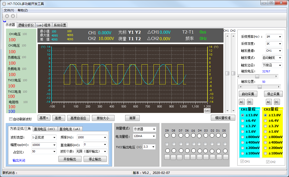Image resolution: width=289 pixels, height=177 pixels.
Task: Switch to the 逻辑分析仪 tab
Action: click(26, 25)
